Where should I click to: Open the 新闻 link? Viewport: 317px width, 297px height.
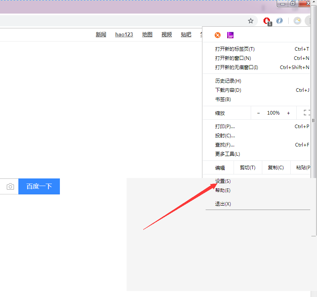[101, 35]
